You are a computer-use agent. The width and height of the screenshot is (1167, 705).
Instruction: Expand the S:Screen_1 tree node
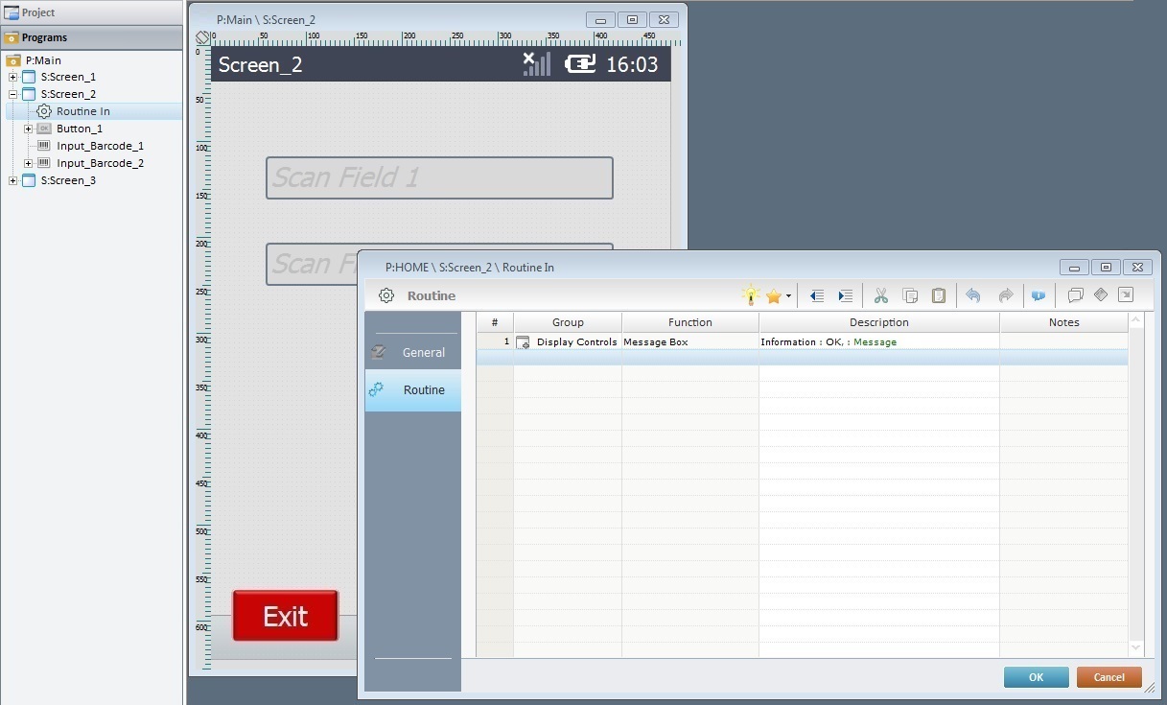pyautogui.click(x=13, y=77)
